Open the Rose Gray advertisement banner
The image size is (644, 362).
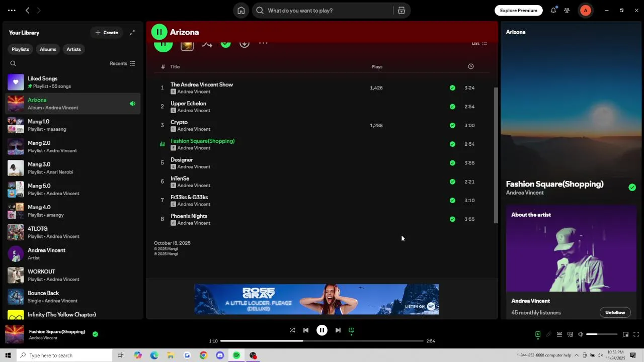316,299
